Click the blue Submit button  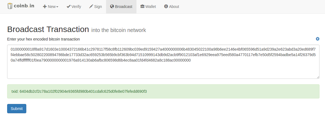[17, 109]
